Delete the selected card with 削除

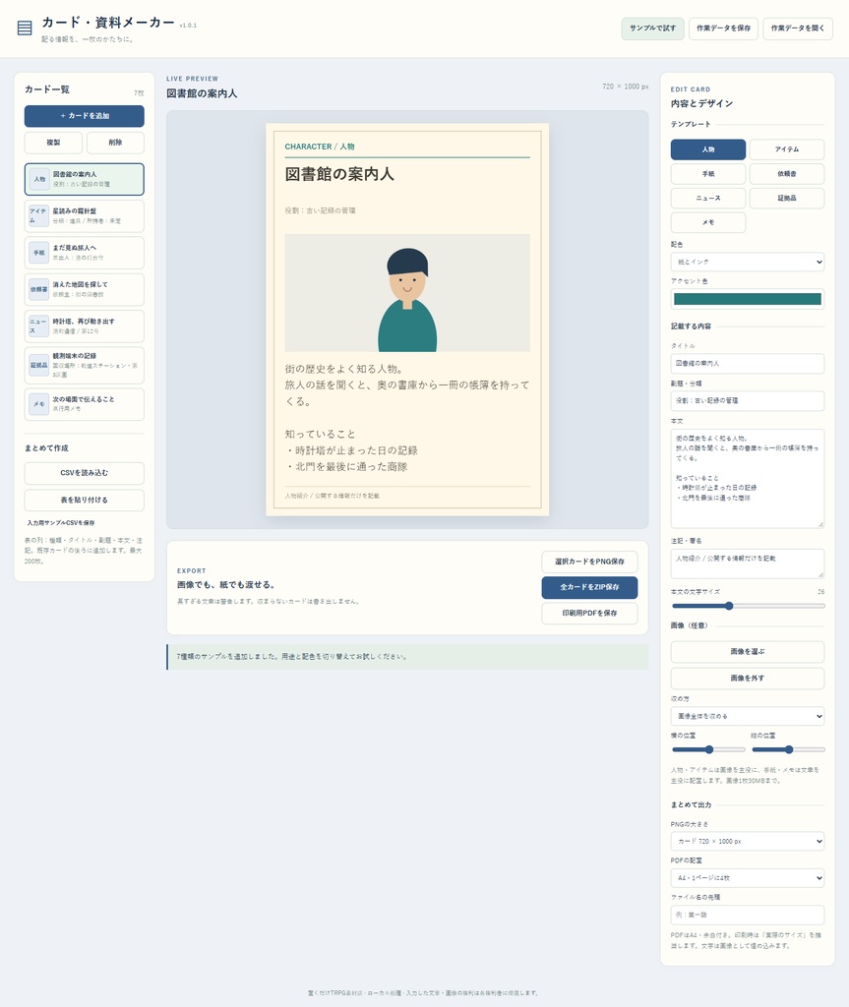[115, 143]
